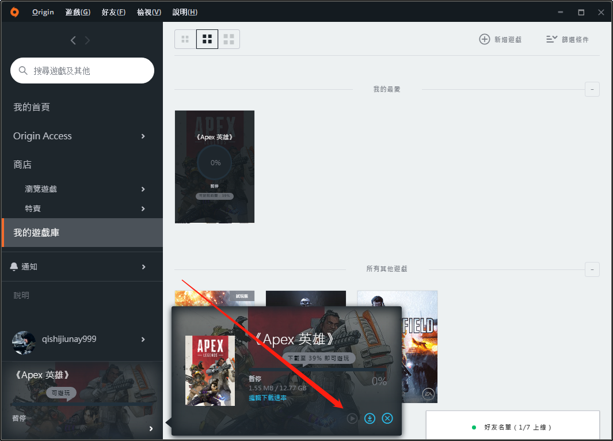
Task: Resume the Apex download with the download icon
Action: coord(370,419)
